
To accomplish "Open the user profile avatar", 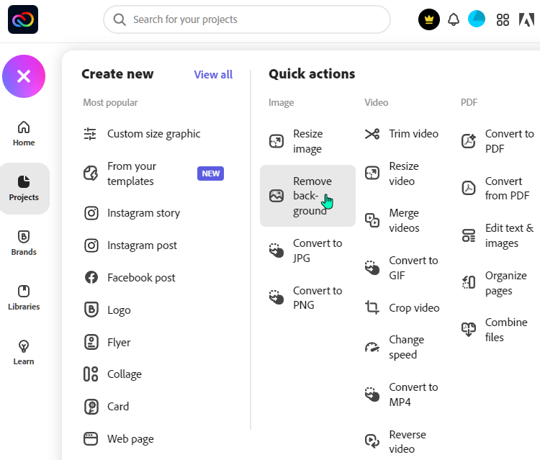I will click(x=477, y=19).
